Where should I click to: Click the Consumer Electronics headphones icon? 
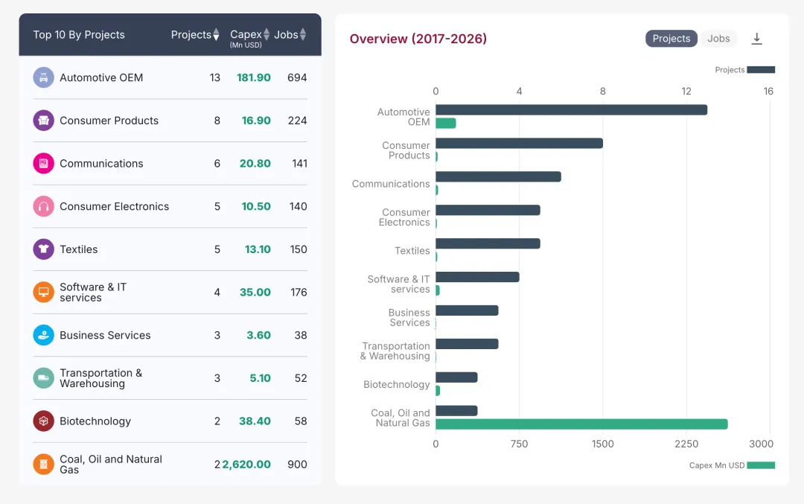click(43, 206)
